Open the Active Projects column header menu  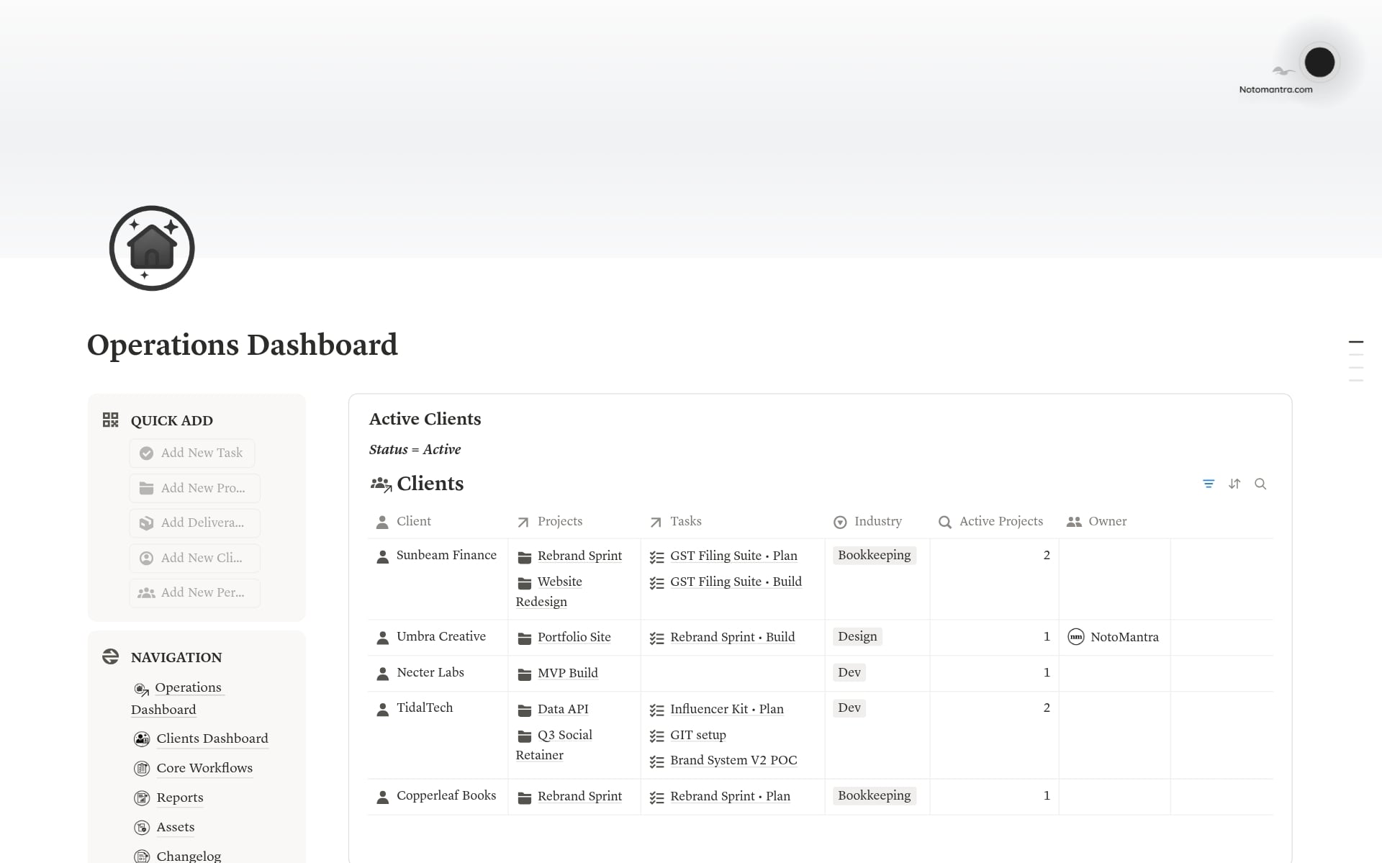coord(1000,521)
